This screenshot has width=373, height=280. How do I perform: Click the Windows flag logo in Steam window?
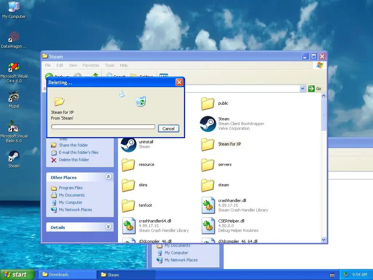(320, 65)
